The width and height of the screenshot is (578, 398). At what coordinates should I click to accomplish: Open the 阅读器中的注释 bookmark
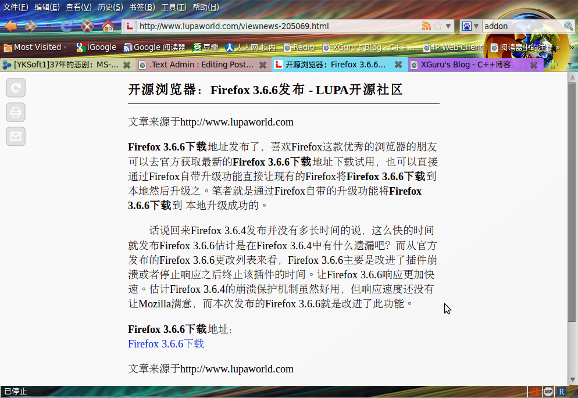(x=522, y=47)
